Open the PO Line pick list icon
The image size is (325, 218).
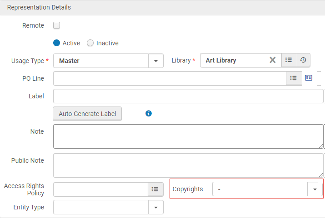pyautogui.click(x=294, y=78)
